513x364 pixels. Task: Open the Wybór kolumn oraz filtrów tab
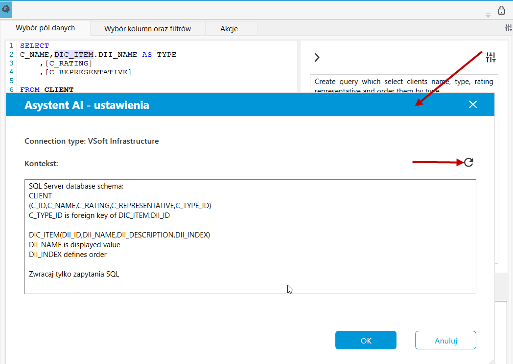(147, 29)
